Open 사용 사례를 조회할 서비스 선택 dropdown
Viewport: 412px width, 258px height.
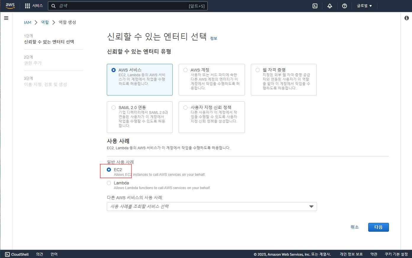(x=212, y=207)
